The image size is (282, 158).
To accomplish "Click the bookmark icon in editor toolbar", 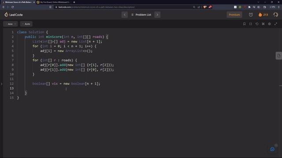I will tap(244, 24).
